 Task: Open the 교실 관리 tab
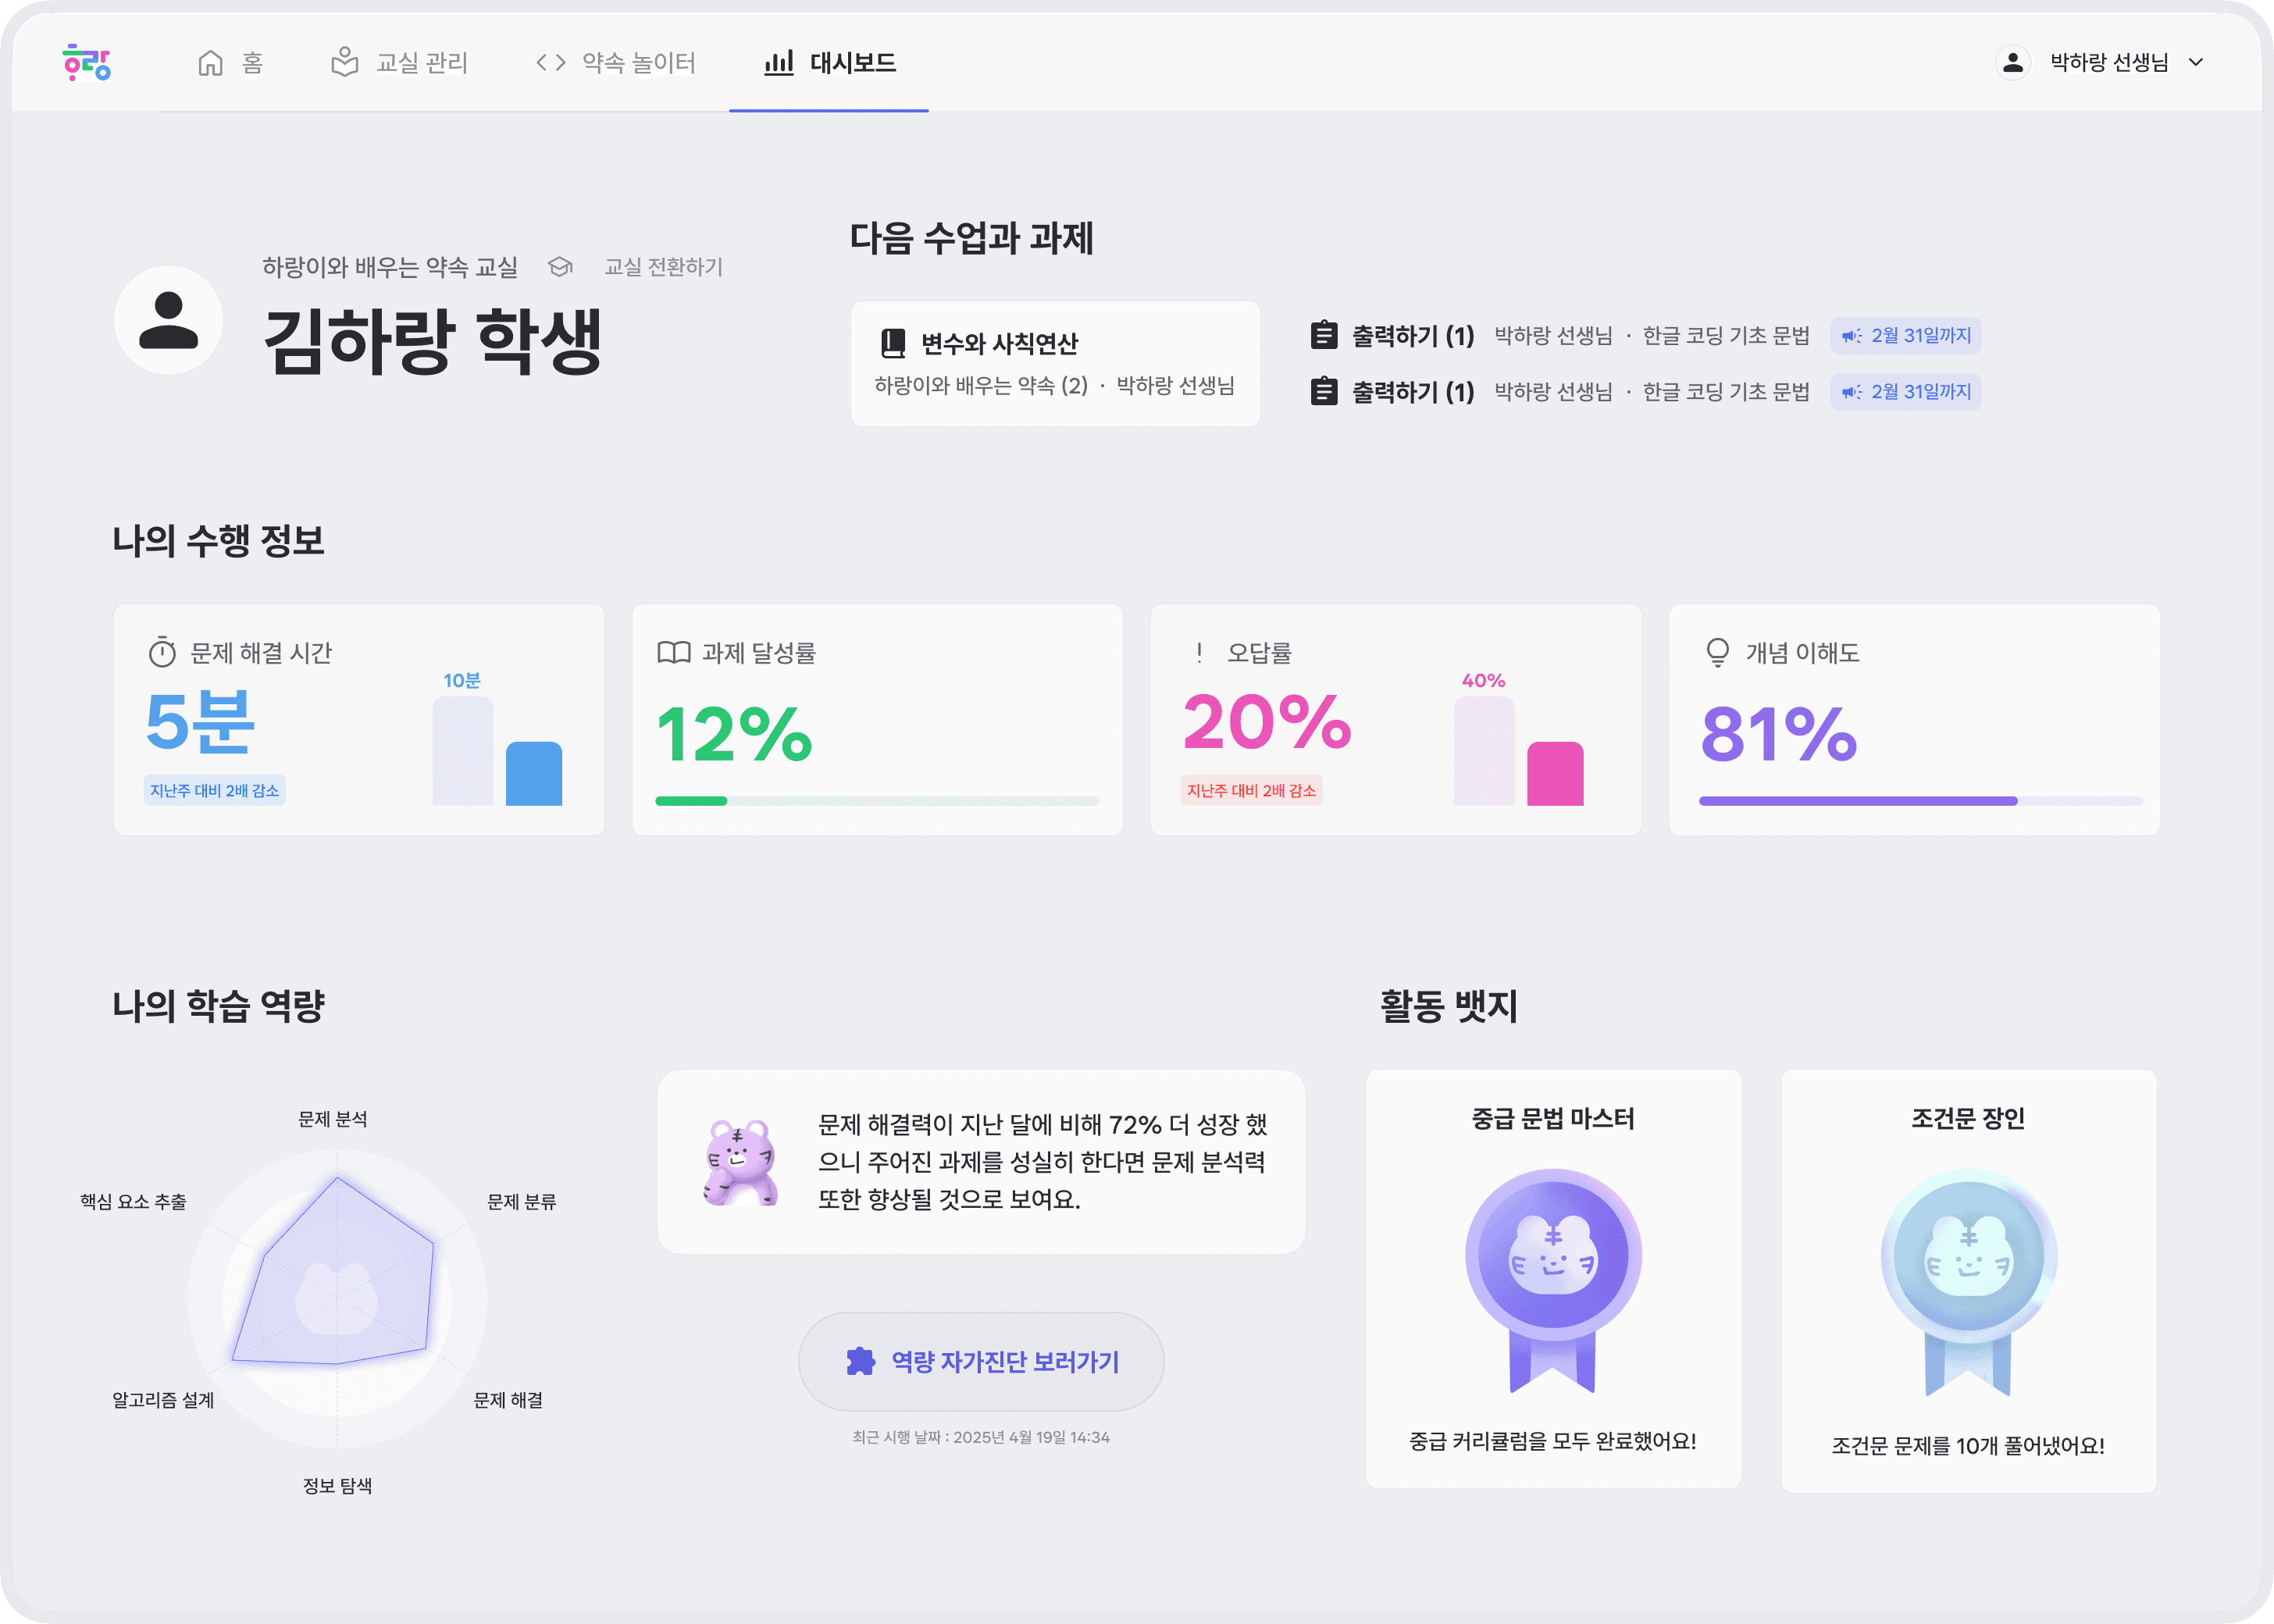(421, 63)
